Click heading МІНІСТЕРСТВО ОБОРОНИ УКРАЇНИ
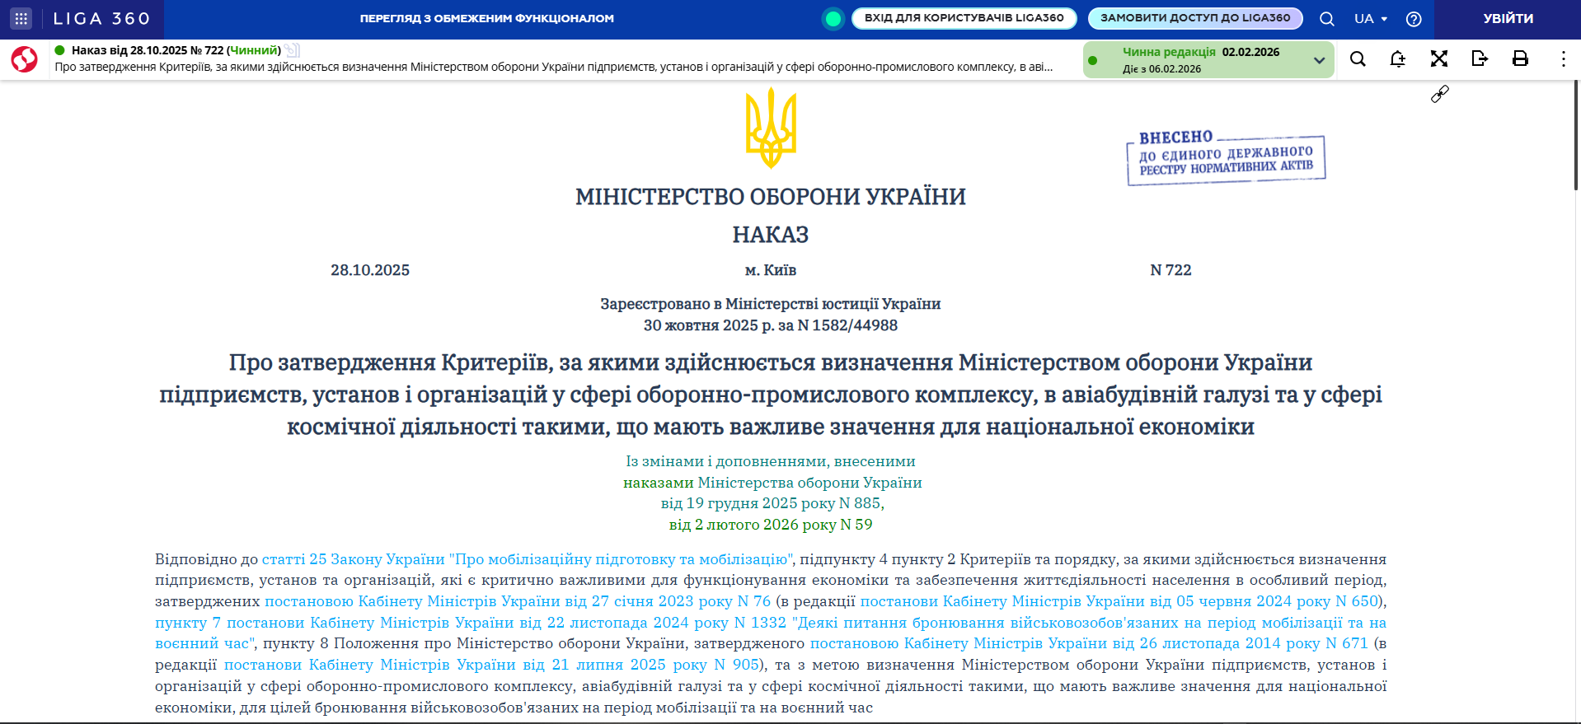Screen dimensions: 1581x724 (771, 197)
